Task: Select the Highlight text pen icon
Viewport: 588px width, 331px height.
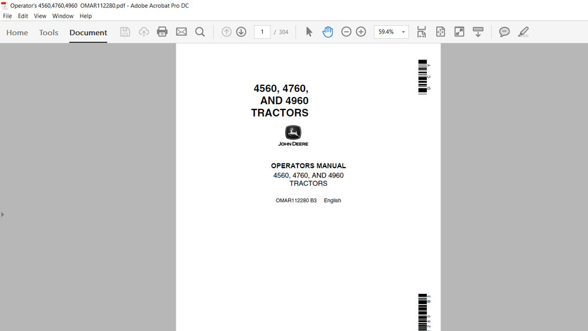Action: pyautogui.click(x=523, y=32)
